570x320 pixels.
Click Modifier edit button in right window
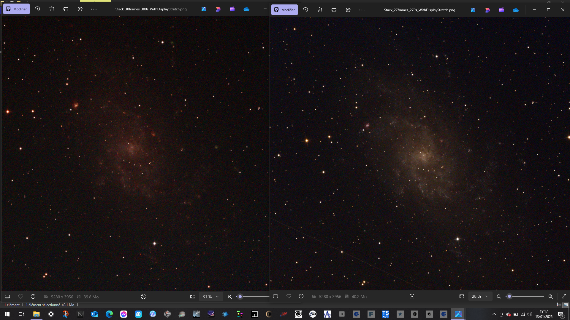tap(284, 10)
